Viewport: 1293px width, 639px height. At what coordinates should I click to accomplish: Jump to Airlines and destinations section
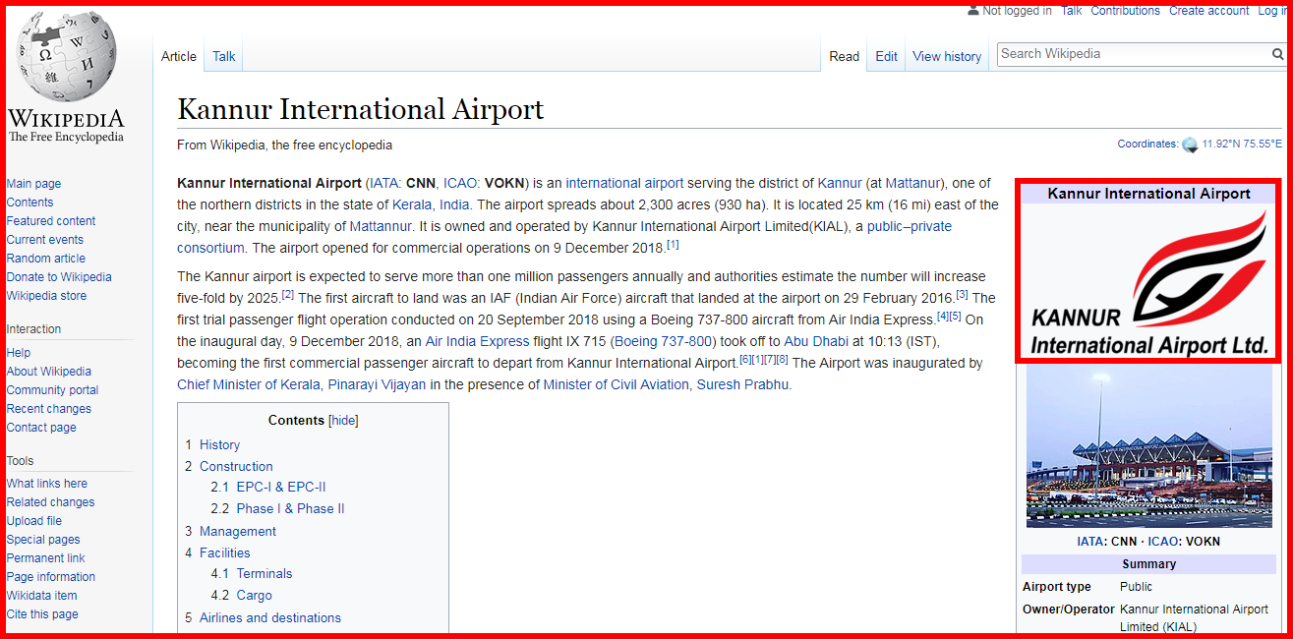pos(270,618)
